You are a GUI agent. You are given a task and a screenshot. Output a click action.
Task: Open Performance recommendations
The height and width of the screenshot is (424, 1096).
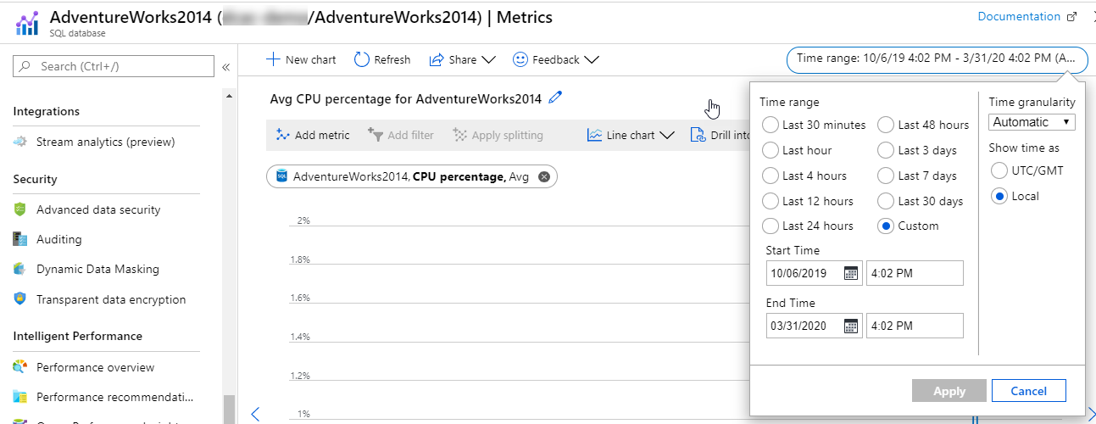point(114,397)
